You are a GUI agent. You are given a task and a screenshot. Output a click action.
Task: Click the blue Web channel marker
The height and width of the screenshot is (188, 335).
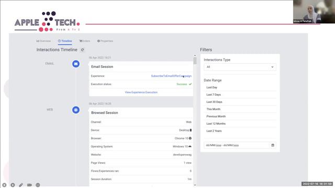pyautogui.click(x=76, y=110)
